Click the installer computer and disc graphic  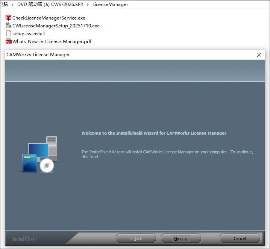point(39,154)
